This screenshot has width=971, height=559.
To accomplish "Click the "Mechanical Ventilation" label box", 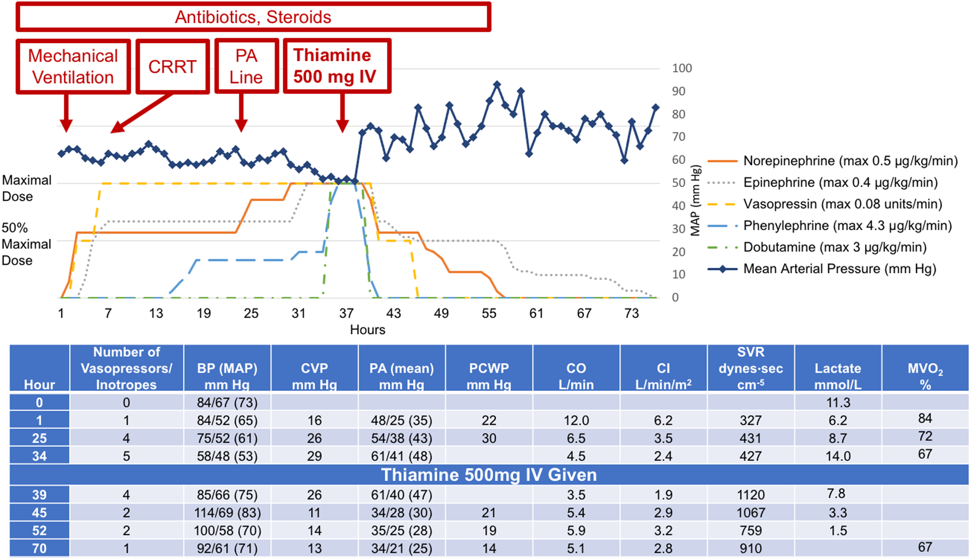I will [73, 67].
